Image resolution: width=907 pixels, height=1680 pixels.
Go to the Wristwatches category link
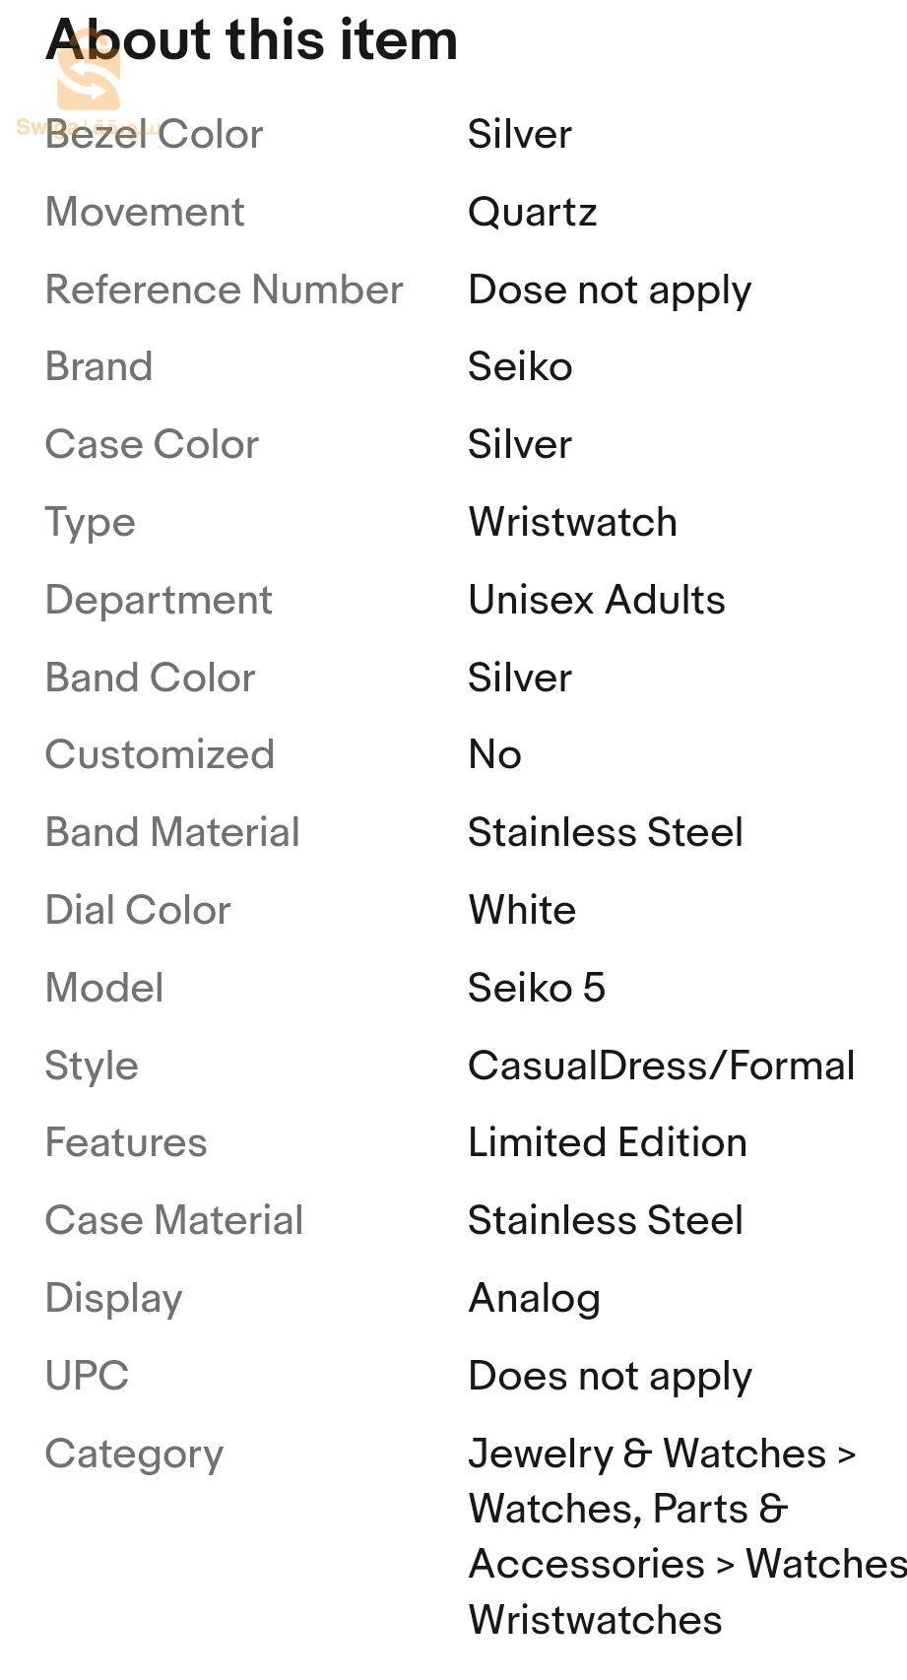click(595, 1620)
